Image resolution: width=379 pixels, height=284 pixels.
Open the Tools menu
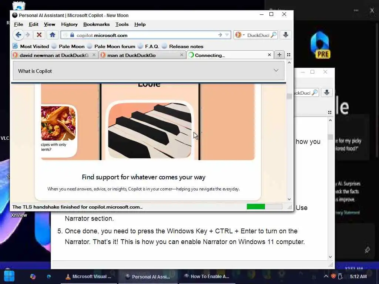coord(122,24)
